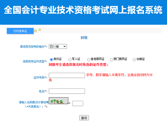This screenshot has width=167, height=122.
Task: Focus the 姓名 input field
Action: pyautogui.click(x=67, y=91)
